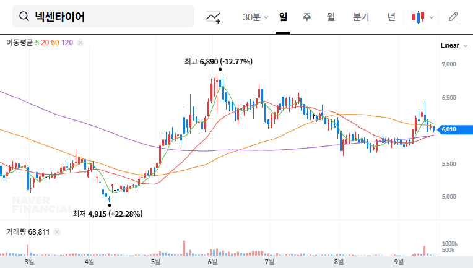473x268 pixels.
Task: Click the 4월 date axis label
Action: pyautogui.click(x=89, y=262)
